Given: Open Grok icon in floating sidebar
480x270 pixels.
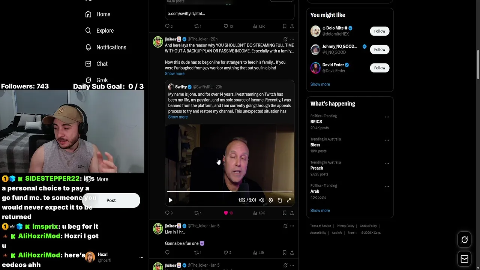Looking at the screenshot, I should 464,240.
